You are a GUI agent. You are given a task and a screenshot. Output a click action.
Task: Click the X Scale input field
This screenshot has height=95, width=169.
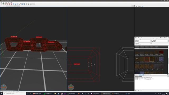point(144,42)
